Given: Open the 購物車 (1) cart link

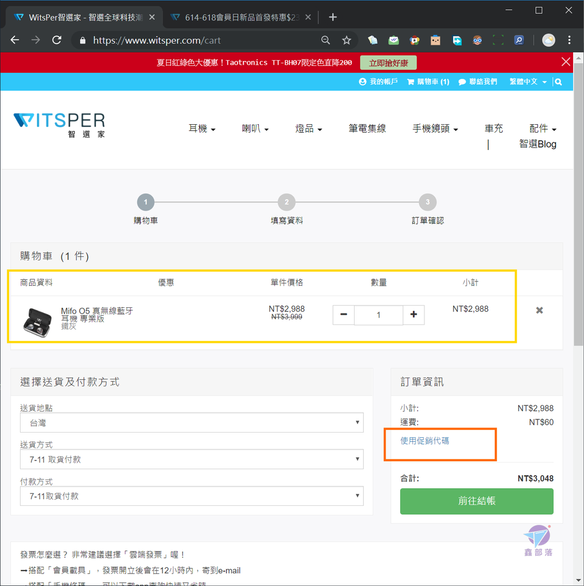Looking at the screenshot, I should (x=428, y=81).
